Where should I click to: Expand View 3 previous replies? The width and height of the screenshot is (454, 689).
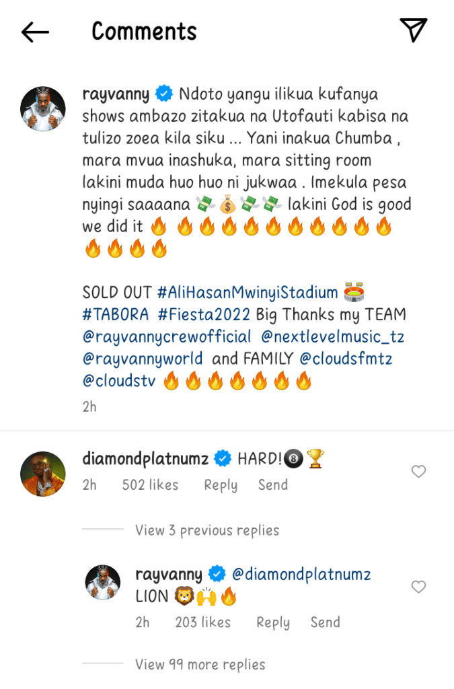(207, 530)
